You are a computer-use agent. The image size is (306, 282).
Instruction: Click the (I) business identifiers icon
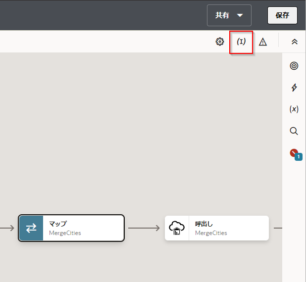241,42
